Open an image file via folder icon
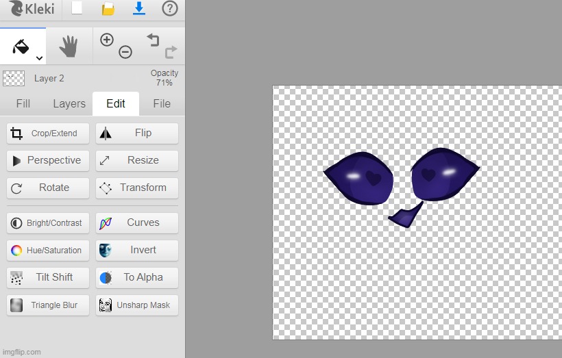562x358 pixels. (108, 9)
